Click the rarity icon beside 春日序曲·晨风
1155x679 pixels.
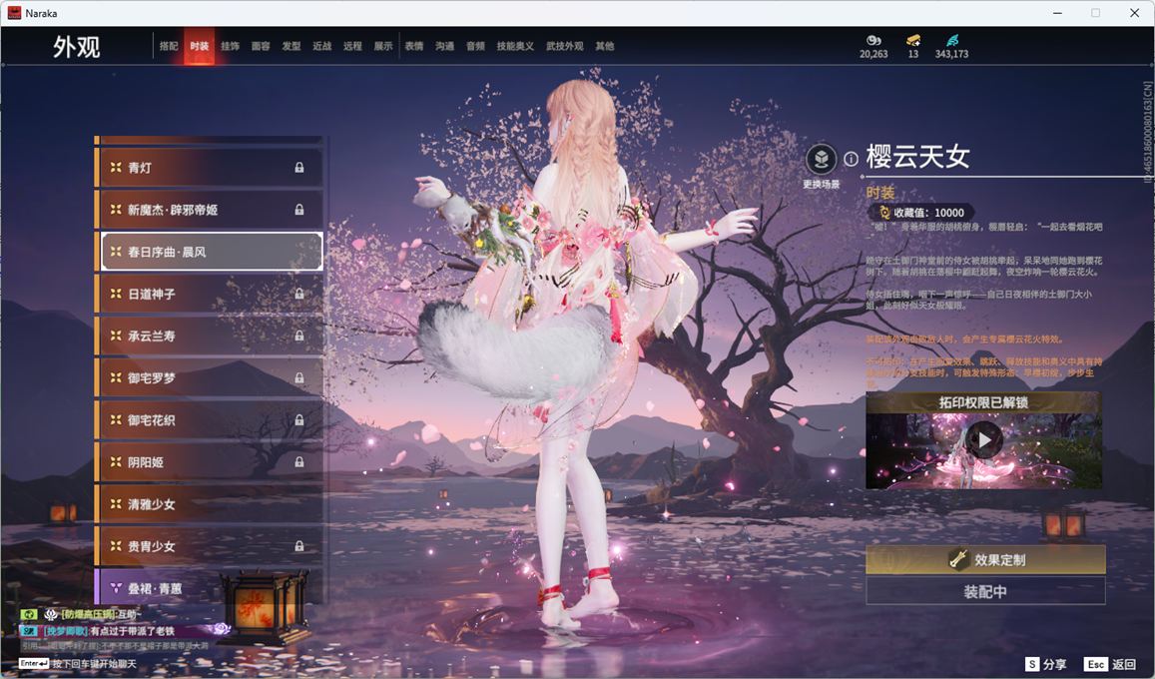point(116,252)
